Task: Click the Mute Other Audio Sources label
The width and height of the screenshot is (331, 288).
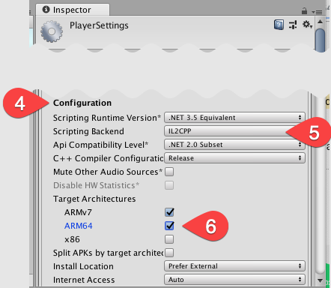Action: (x=108, y=172)
